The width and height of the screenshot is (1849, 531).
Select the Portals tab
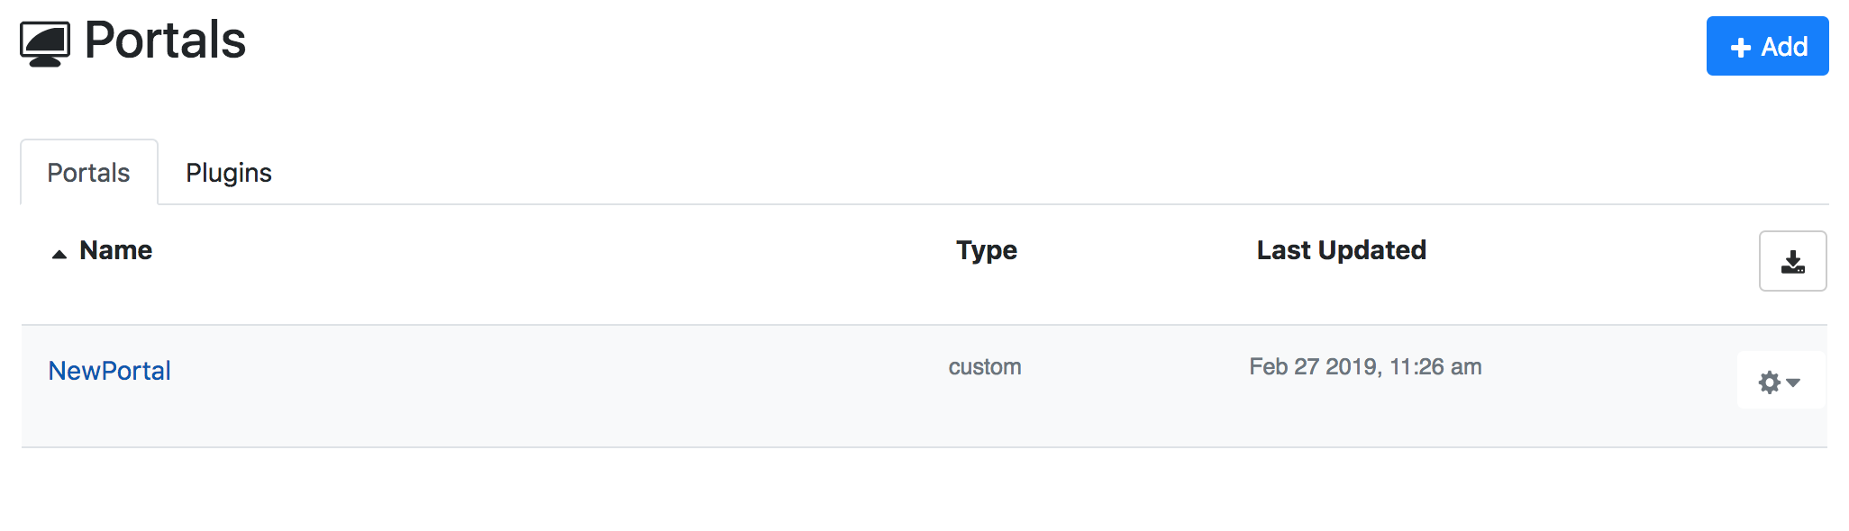click(88, 173)
